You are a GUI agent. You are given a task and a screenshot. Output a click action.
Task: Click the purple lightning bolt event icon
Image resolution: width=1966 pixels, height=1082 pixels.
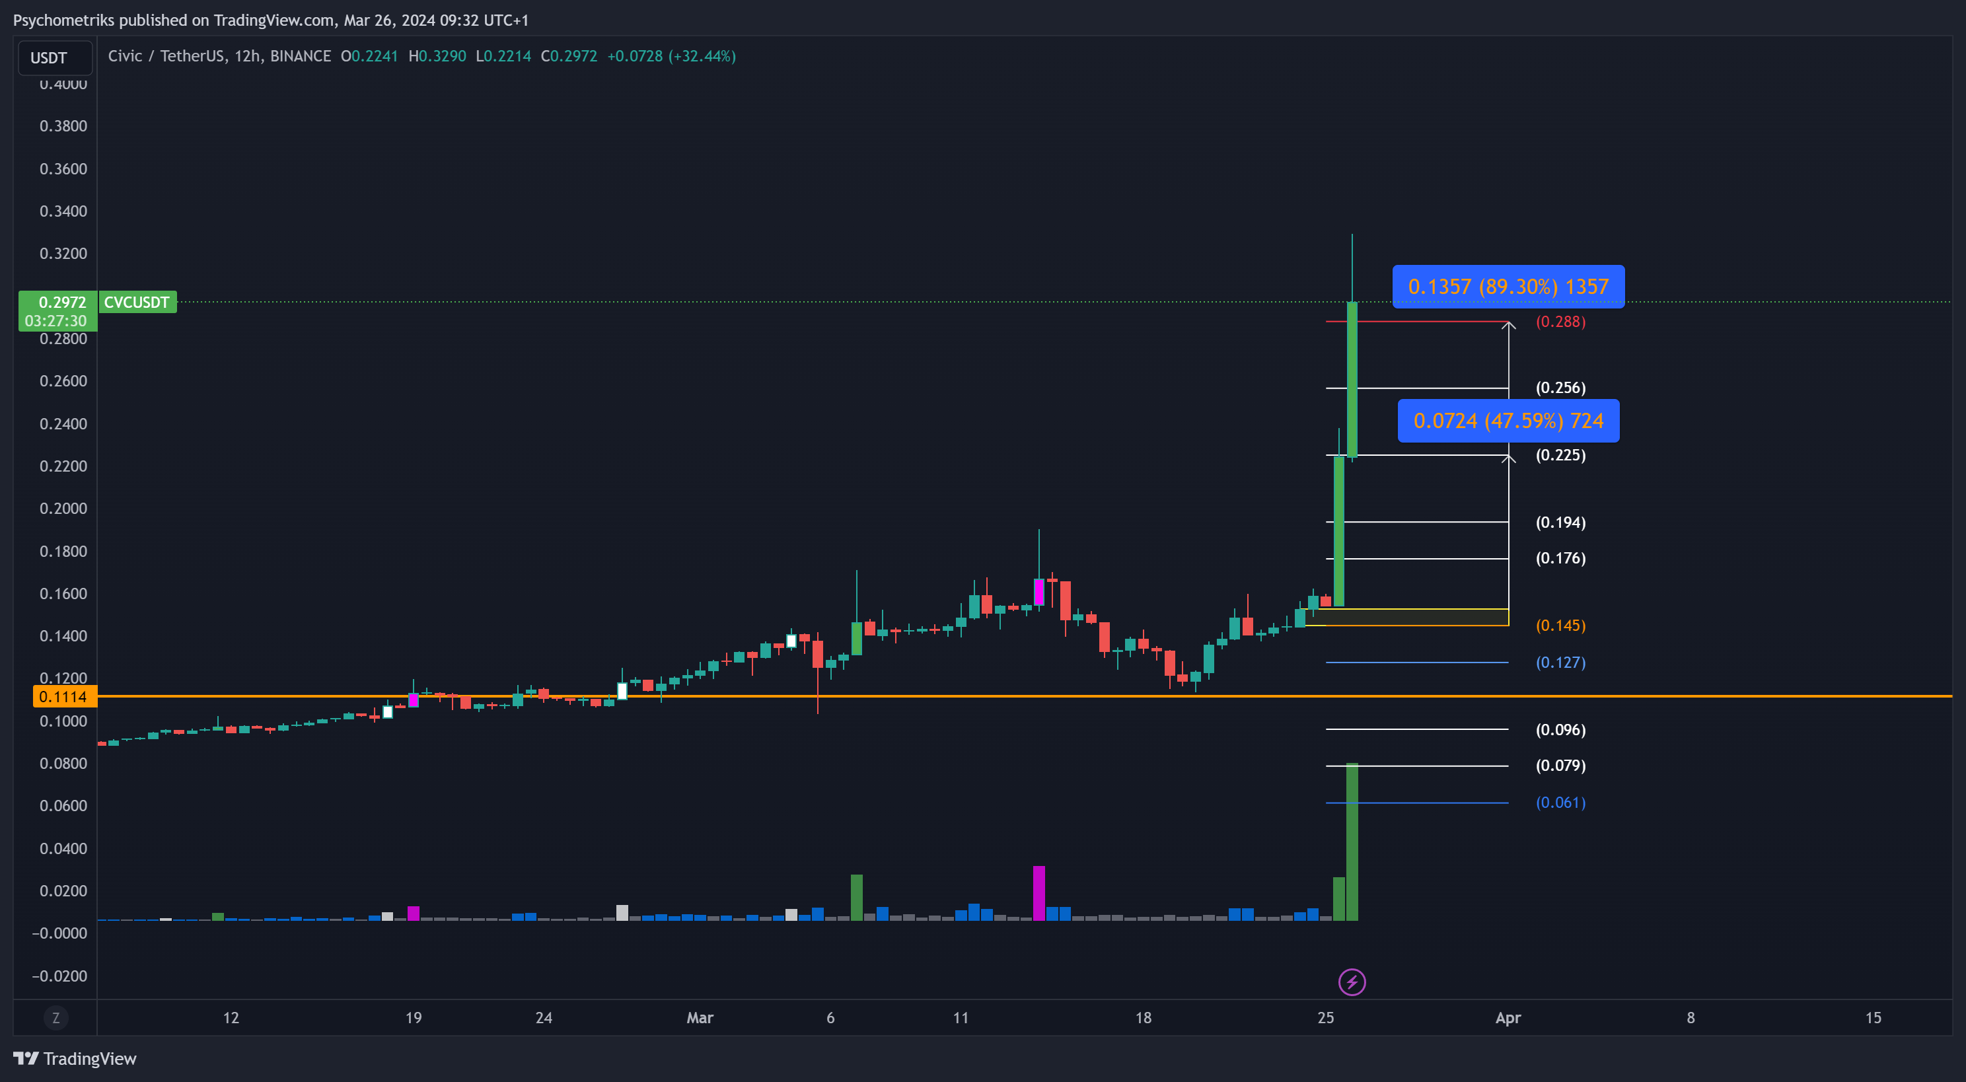(x=1352, y=982)
